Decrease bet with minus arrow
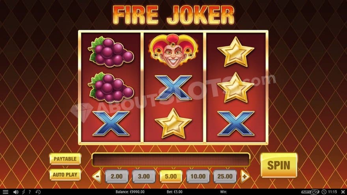Screen dimensions: 347x195 (x=97, y=176)
